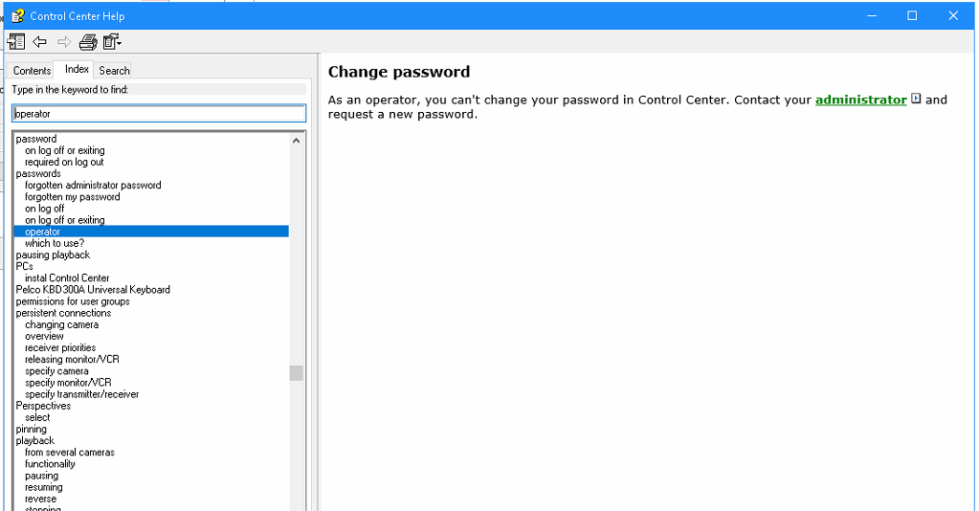Screen dimensions: 979x511
Task: Open the 'changing camera' entry
Action: [62, 324]
